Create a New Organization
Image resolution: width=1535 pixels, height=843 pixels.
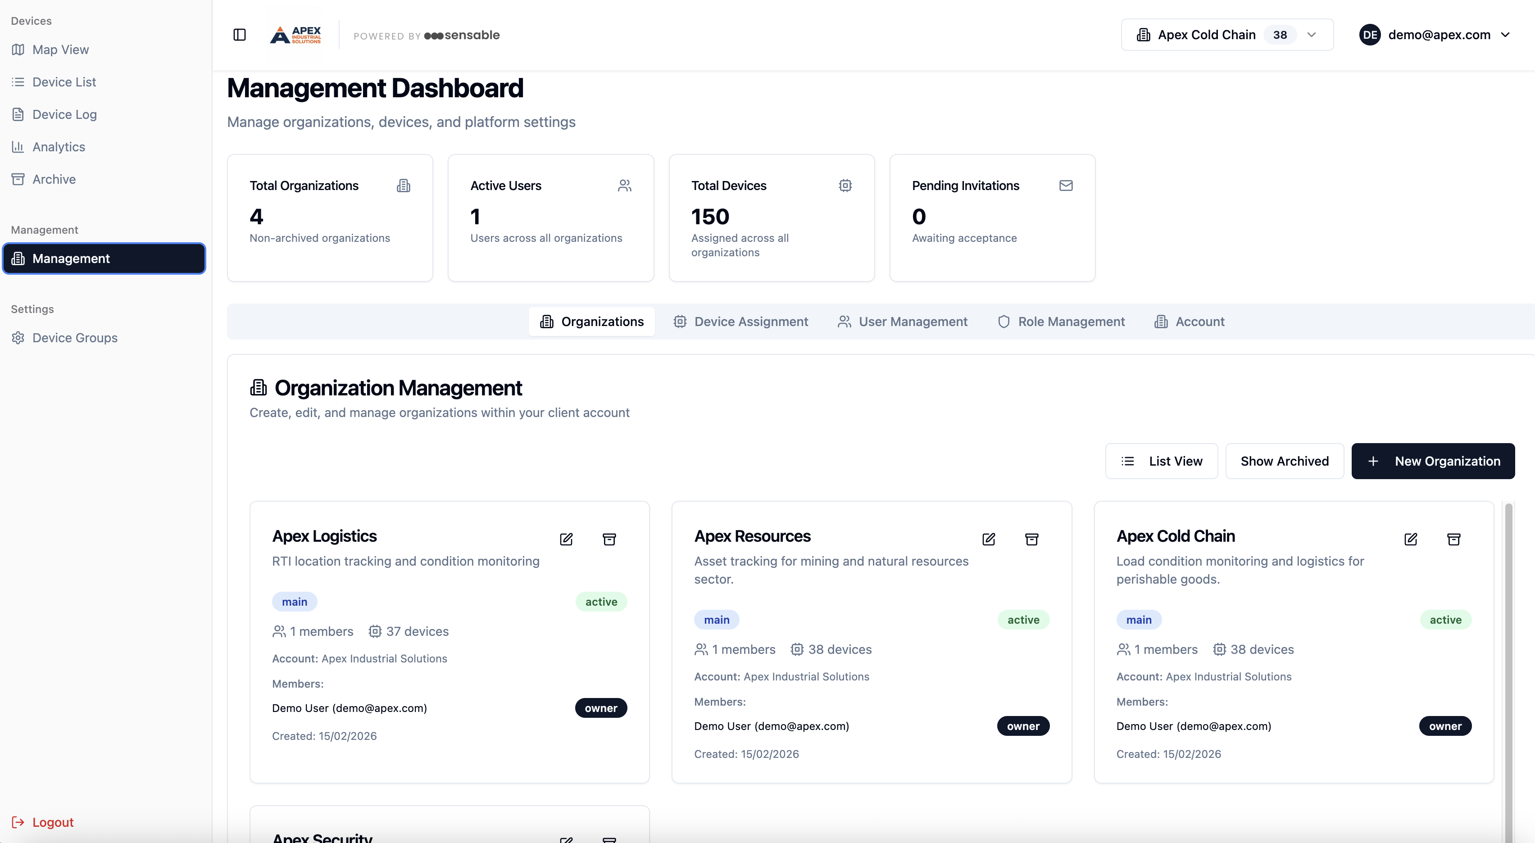[x=1432, y=461]
